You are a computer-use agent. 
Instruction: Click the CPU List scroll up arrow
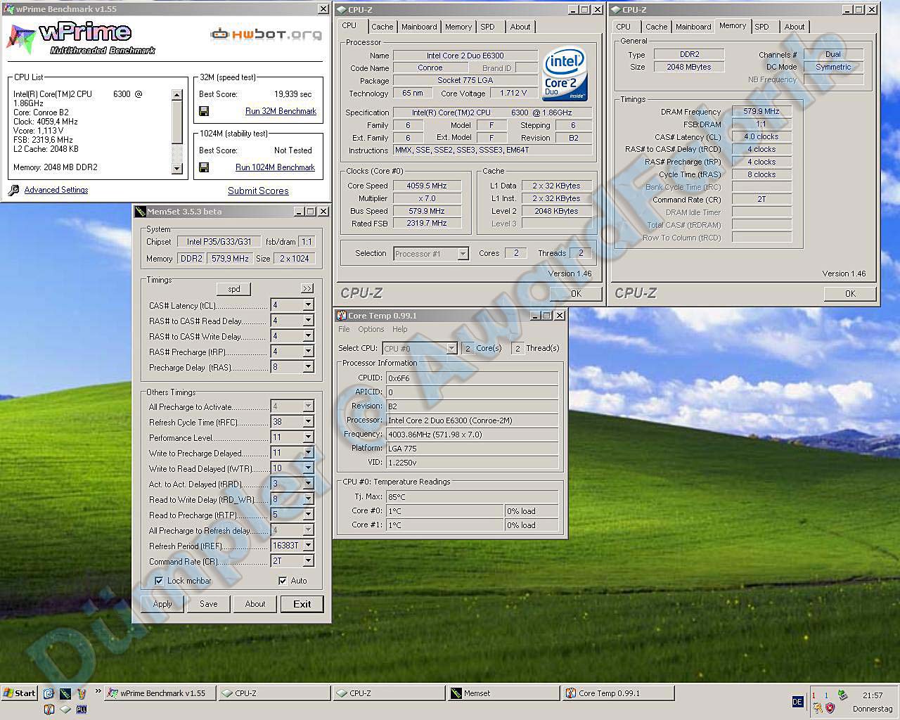(x=177, y=94)
